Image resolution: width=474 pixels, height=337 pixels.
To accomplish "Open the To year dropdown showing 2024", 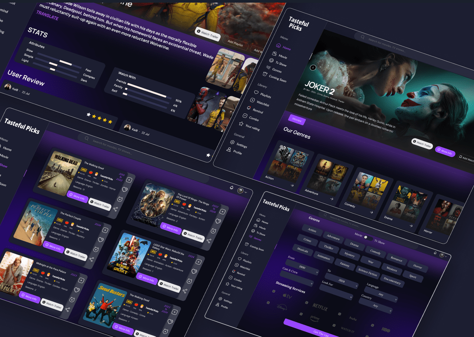I will pyautogui.click(x=342, y=281).
